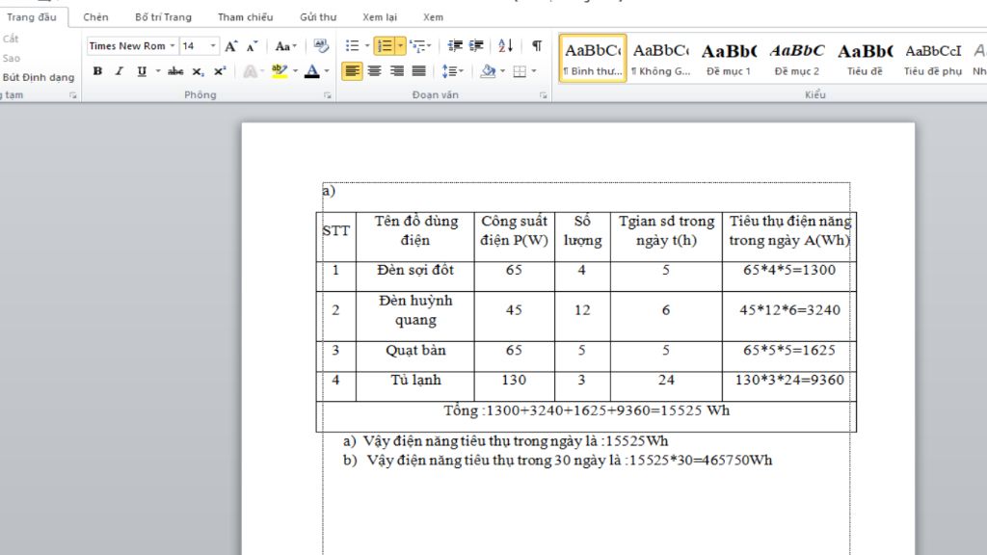Toggle italic formatting
Screen dimensions: 987x555
119,71
